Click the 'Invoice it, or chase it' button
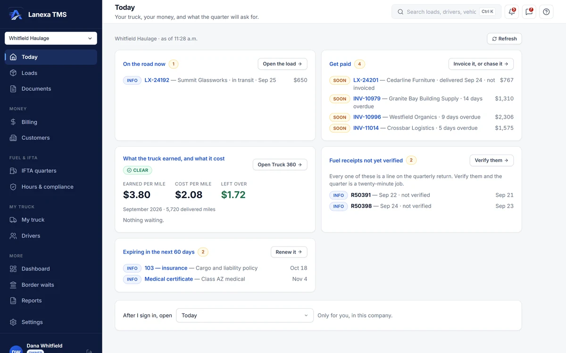566x353 pixels. click(x=481, y=64)
